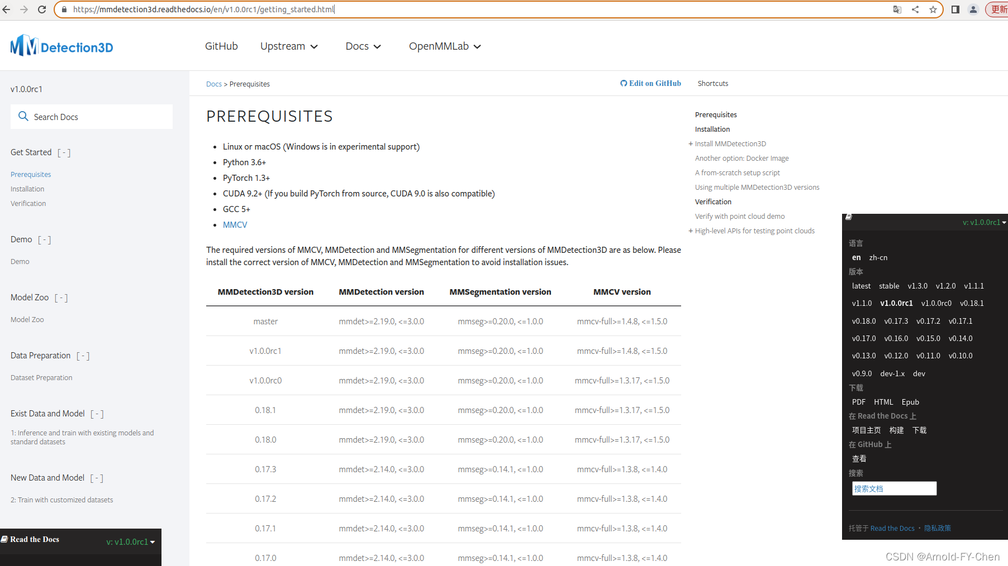Open the 隐私政策 privacy policy link
The image size is (1008, 566).
coord(938,528)
